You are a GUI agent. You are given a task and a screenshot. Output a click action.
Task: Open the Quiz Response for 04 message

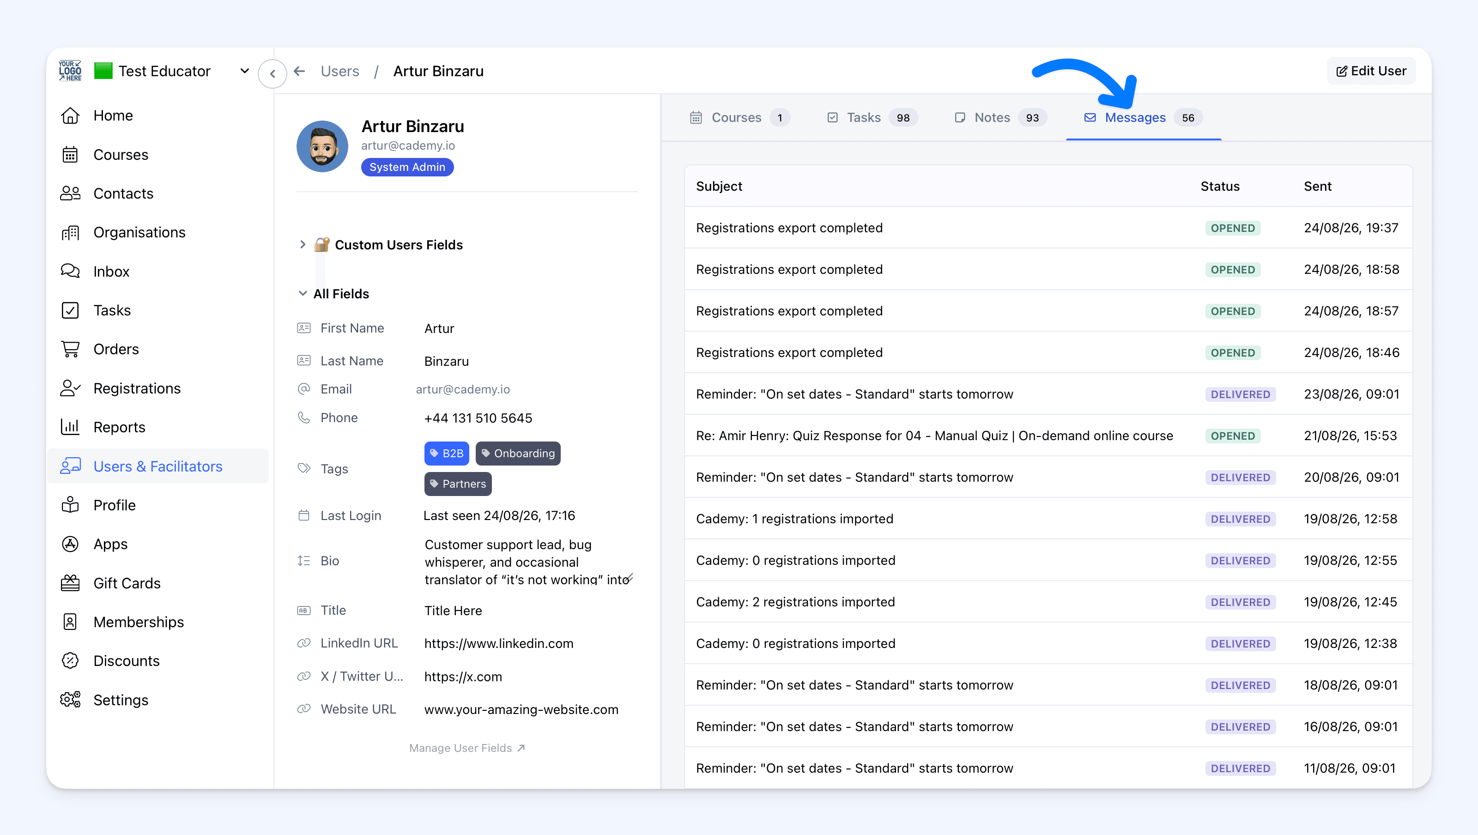pos(1048,436)
